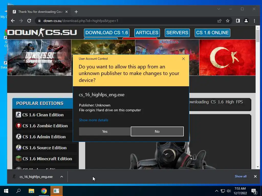Close the User Account Control dialog
This screenshot has width=262, height=196.
(183, 59)
